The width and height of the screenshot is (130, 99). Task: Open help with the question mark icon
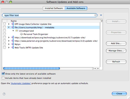pyautogui.click(x=4, y=94)
